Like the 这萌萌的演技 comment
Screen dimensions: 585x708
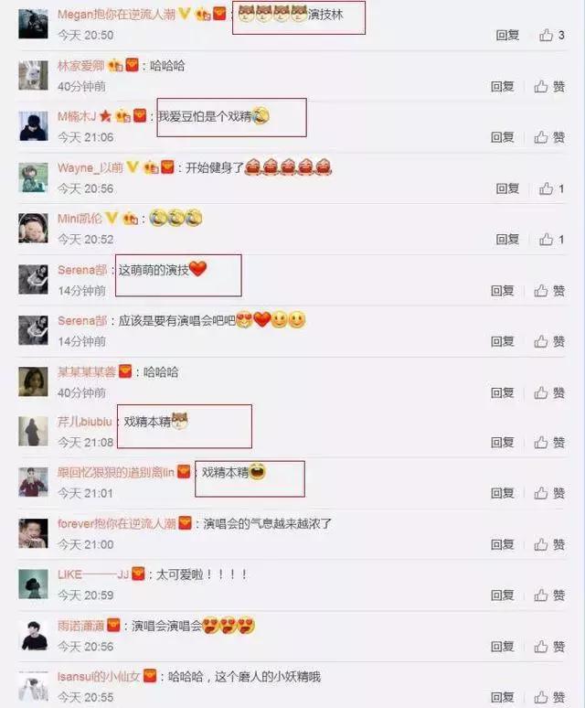(x=541, y=291)
